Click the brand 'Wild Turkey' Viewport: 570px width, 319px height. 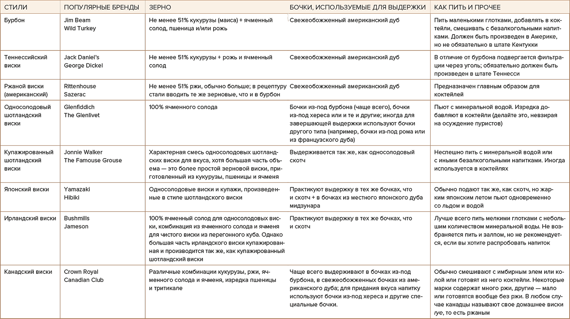tap(80, 28)
